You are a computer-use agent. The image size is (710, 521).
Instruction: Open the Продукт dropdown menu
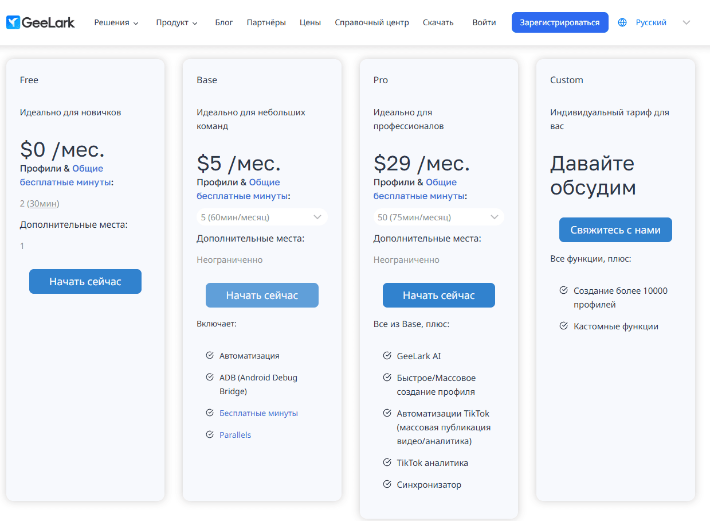pos(176,23)
